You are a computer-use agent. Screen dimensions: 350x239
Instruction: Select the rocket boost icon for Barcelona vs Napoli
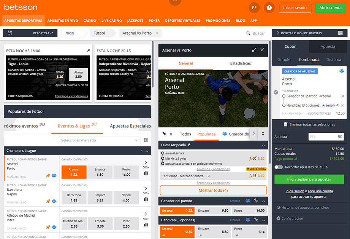48,201
